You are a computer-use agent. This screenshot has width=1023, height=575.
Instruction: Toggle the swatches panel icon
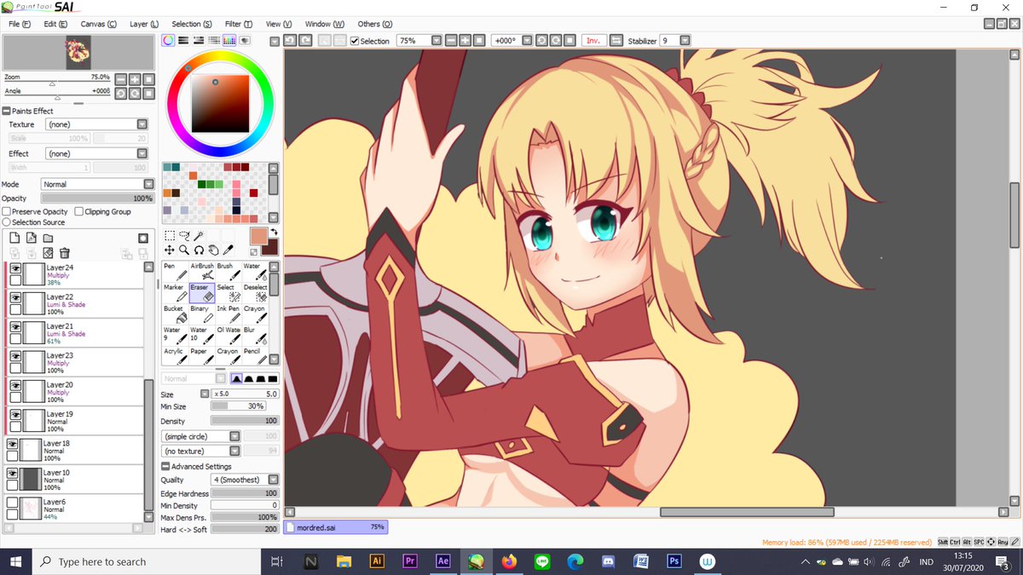coord(229,40)
